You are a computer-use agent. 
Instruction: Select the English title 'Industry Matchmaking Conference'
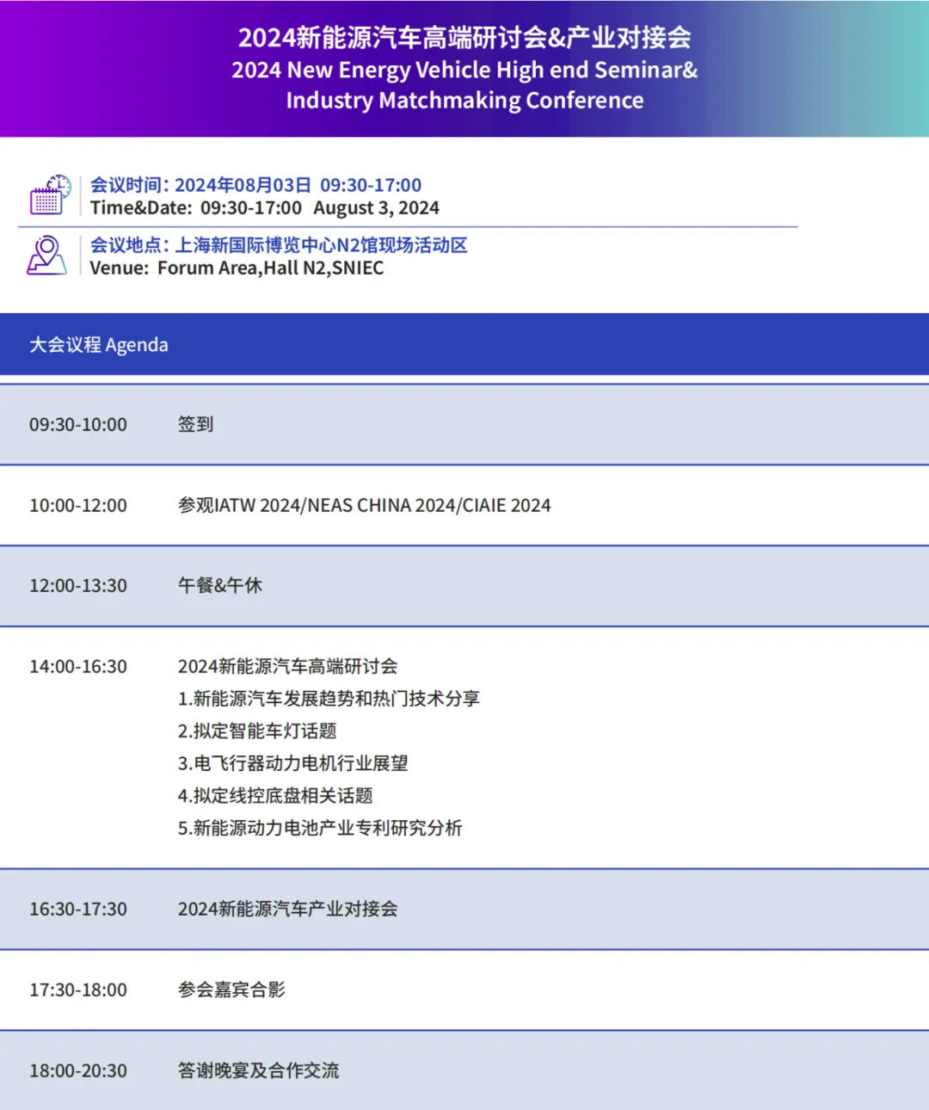click(x=464, y=101)
